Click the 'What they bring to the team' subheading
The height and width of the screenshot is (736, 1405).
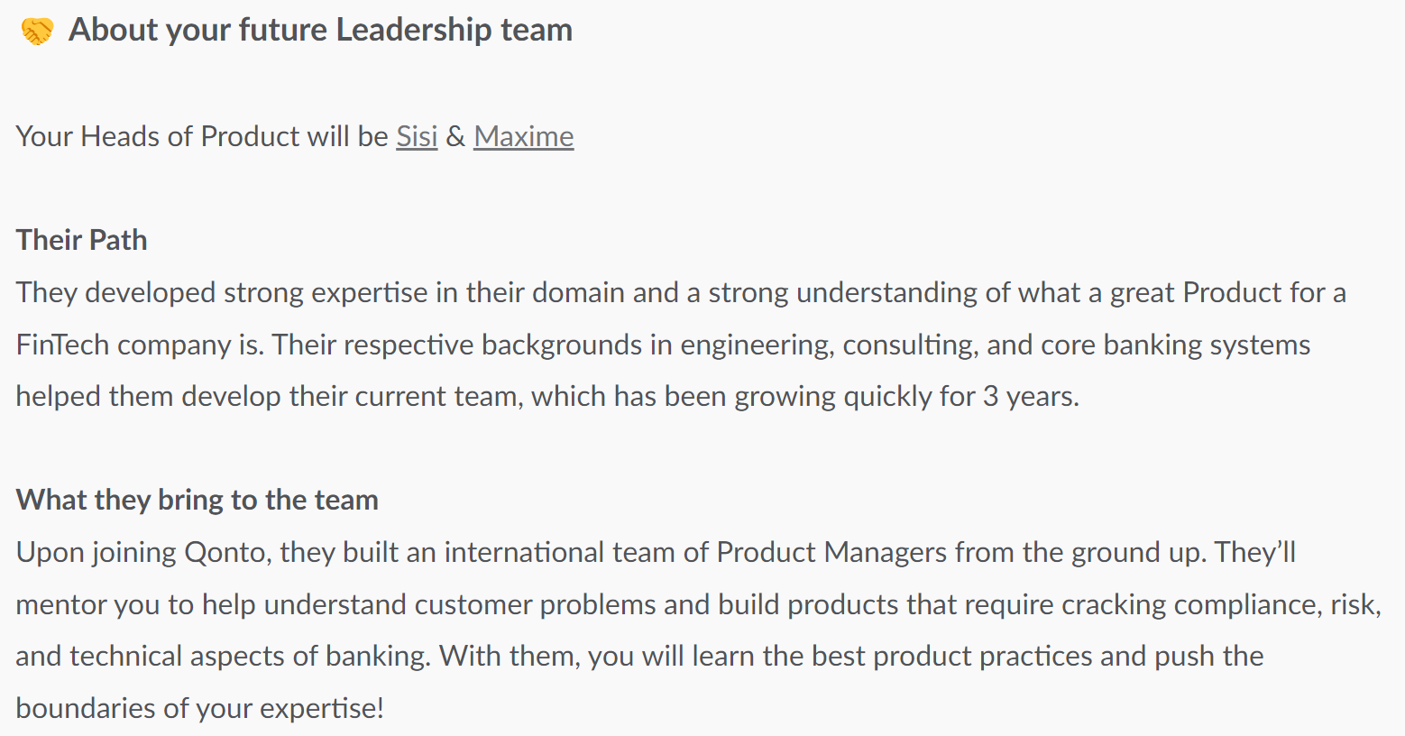coord(197,500)
